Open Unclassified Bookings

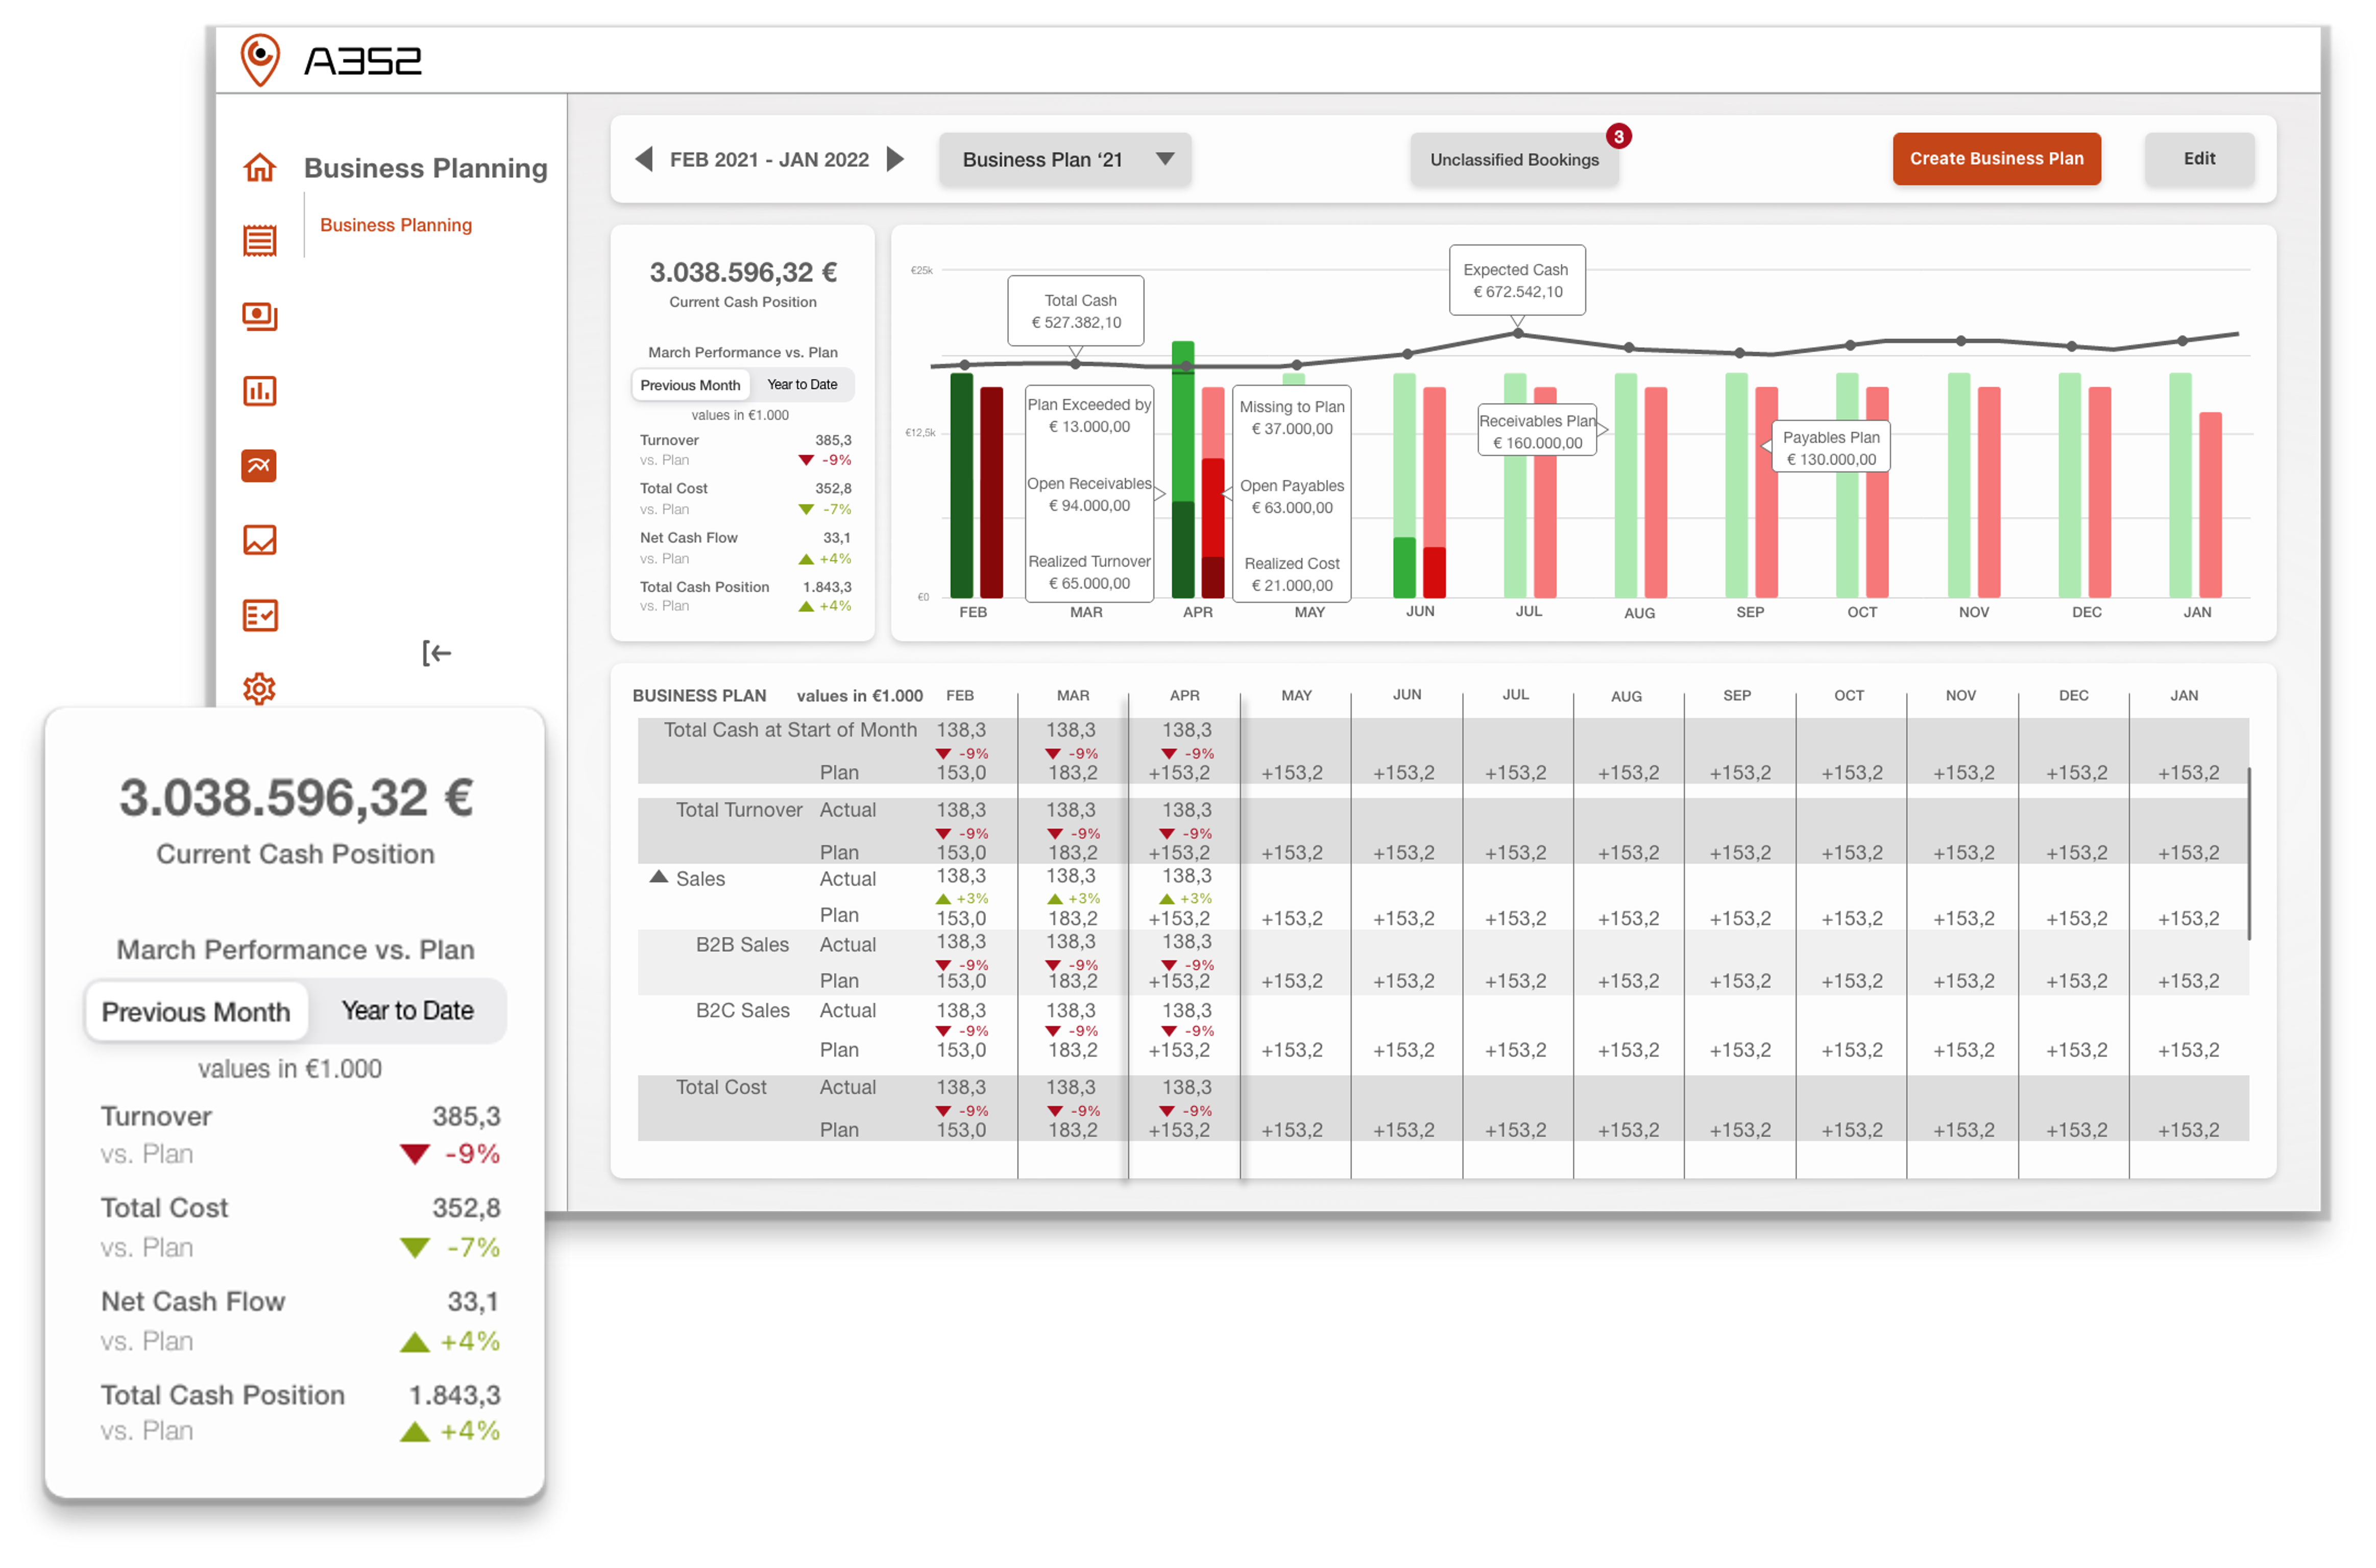coord(1515,158)
